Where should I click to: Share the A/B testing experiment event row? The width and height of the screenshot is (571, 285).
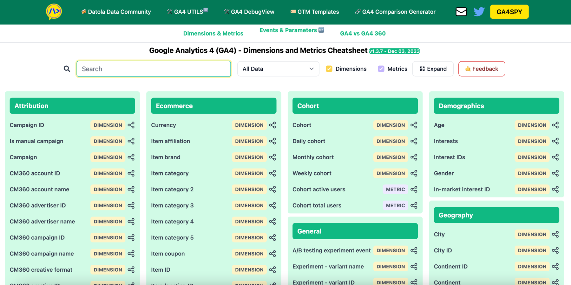tap(414, 250)
